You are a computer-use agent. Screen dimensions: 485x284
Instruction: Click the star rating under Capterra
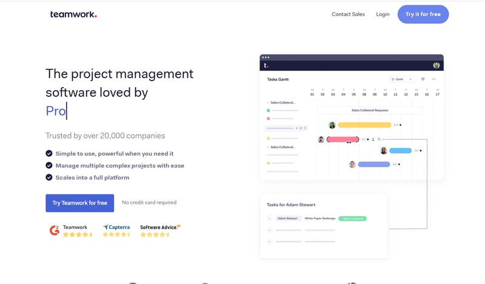tap(116, 234)
